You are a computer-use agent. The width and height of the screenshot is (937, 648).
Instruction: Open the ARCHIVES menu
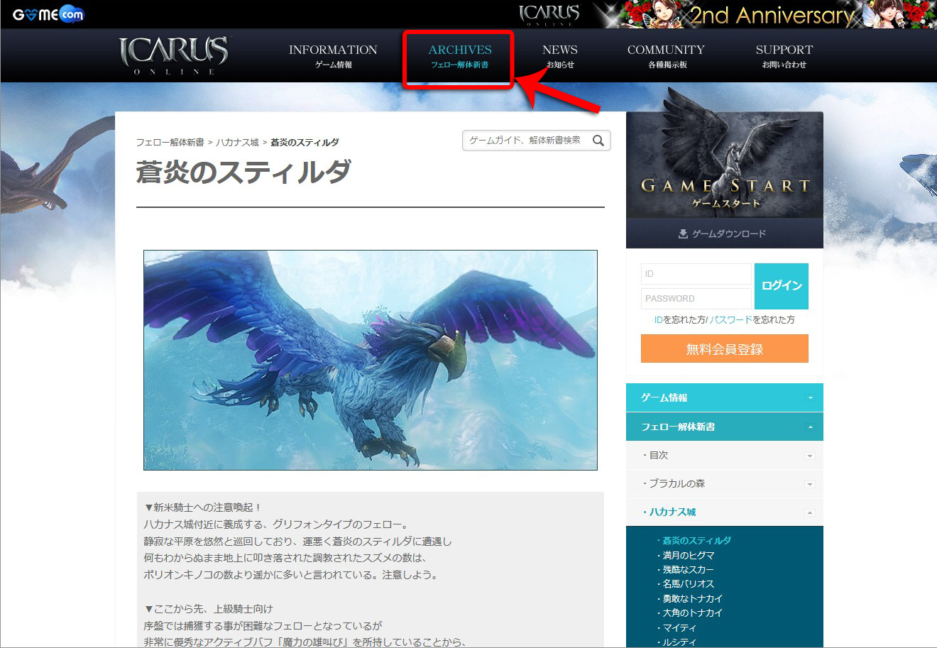pyautogui.click(x=459, y=56)
